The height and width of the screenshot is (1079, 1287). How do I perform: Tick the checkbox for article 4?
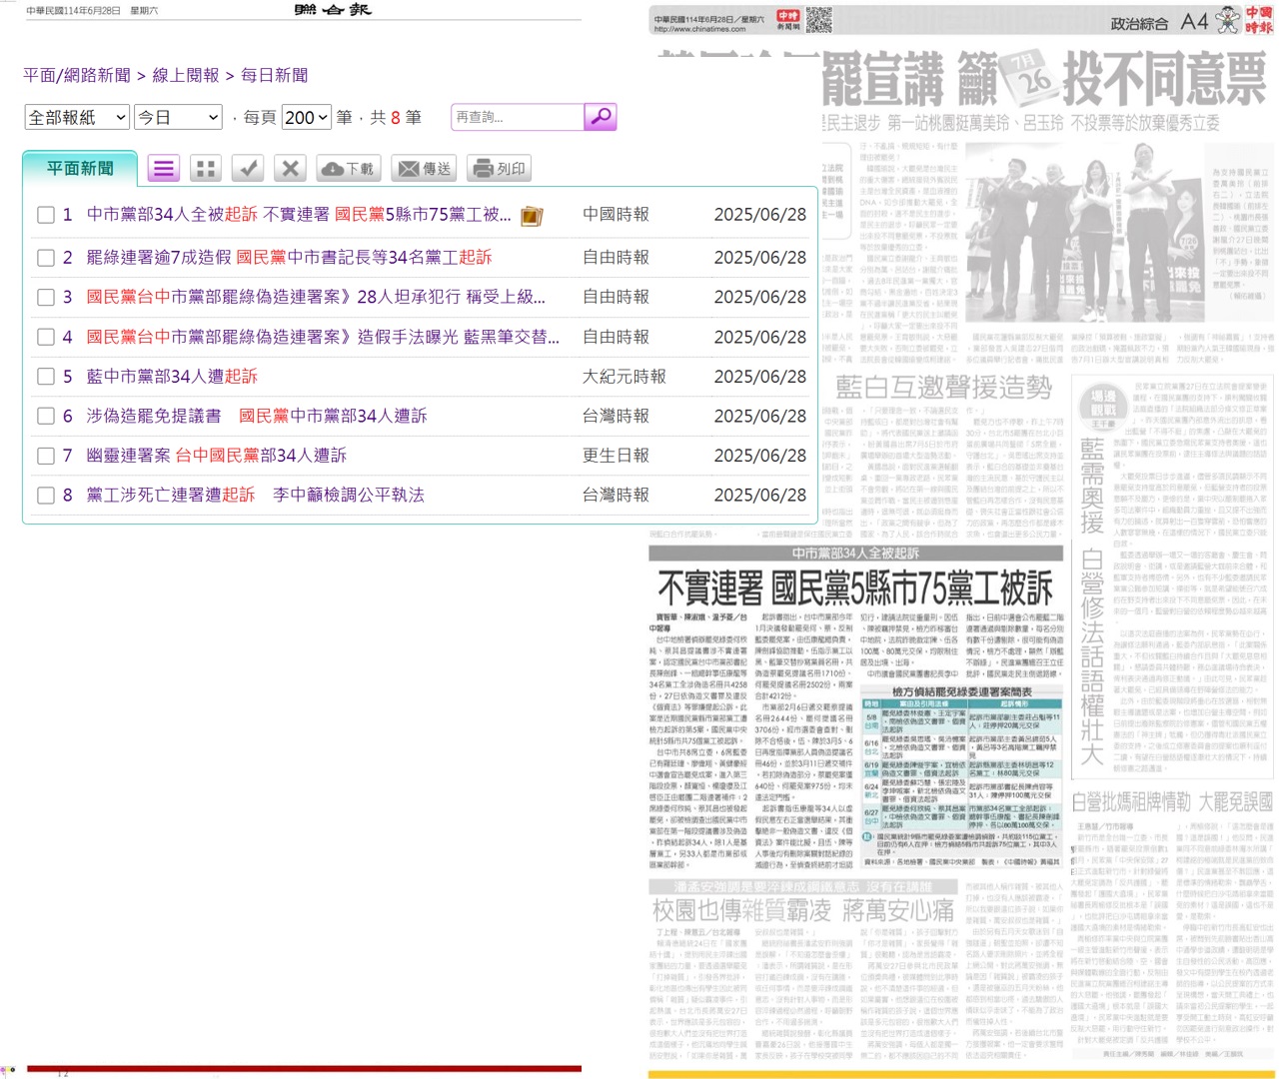pos(45,338)
